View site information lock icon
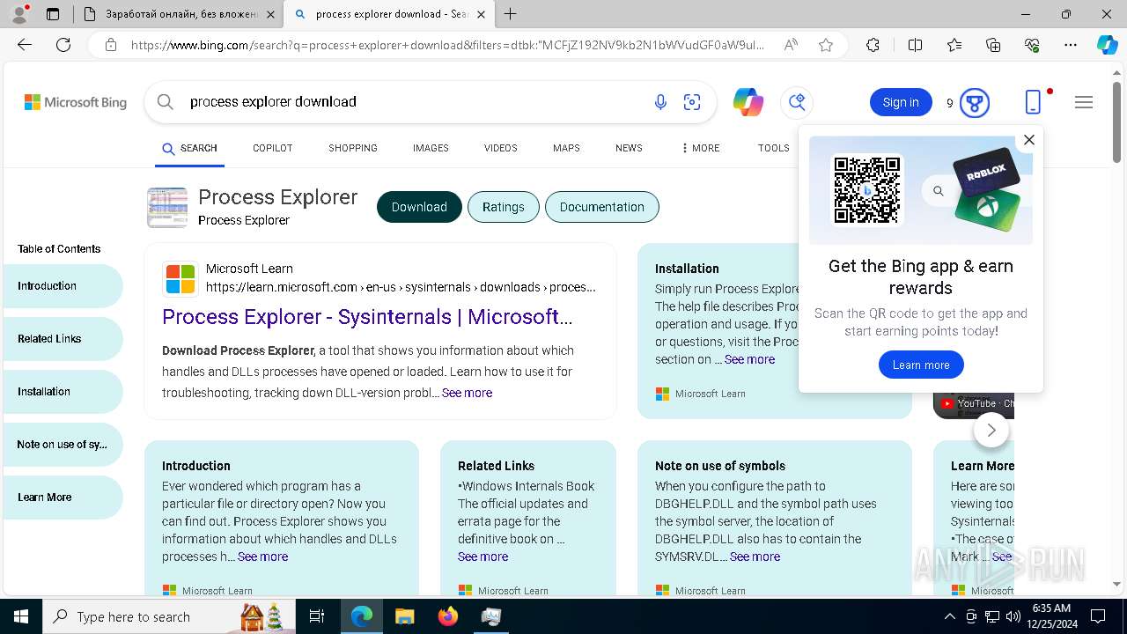The width and height of the screenshot is (1127, 634). point(110,45)
